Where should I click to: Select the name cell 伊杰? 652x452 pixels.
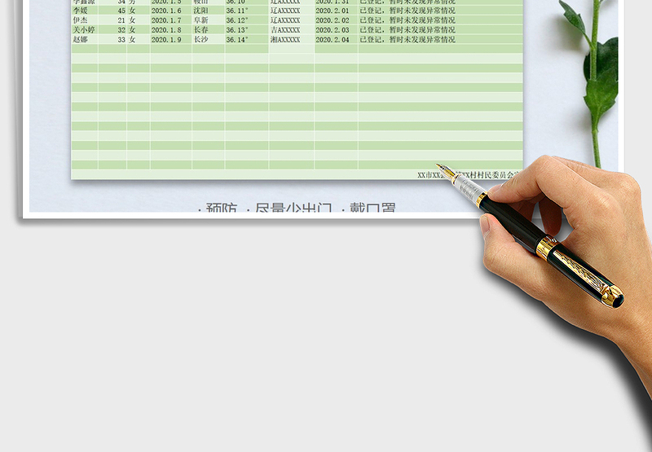80,20
